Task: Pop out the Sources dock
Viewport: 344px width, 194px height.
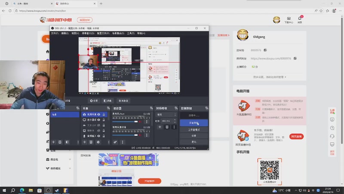Action: [108, 108]
